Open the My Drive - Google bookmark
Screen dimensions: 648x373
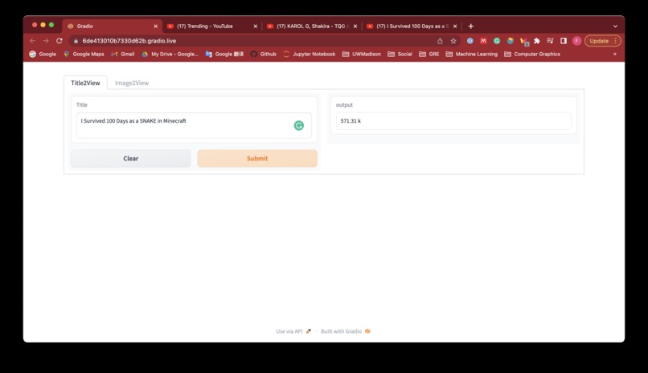click(x=170, y=54)
